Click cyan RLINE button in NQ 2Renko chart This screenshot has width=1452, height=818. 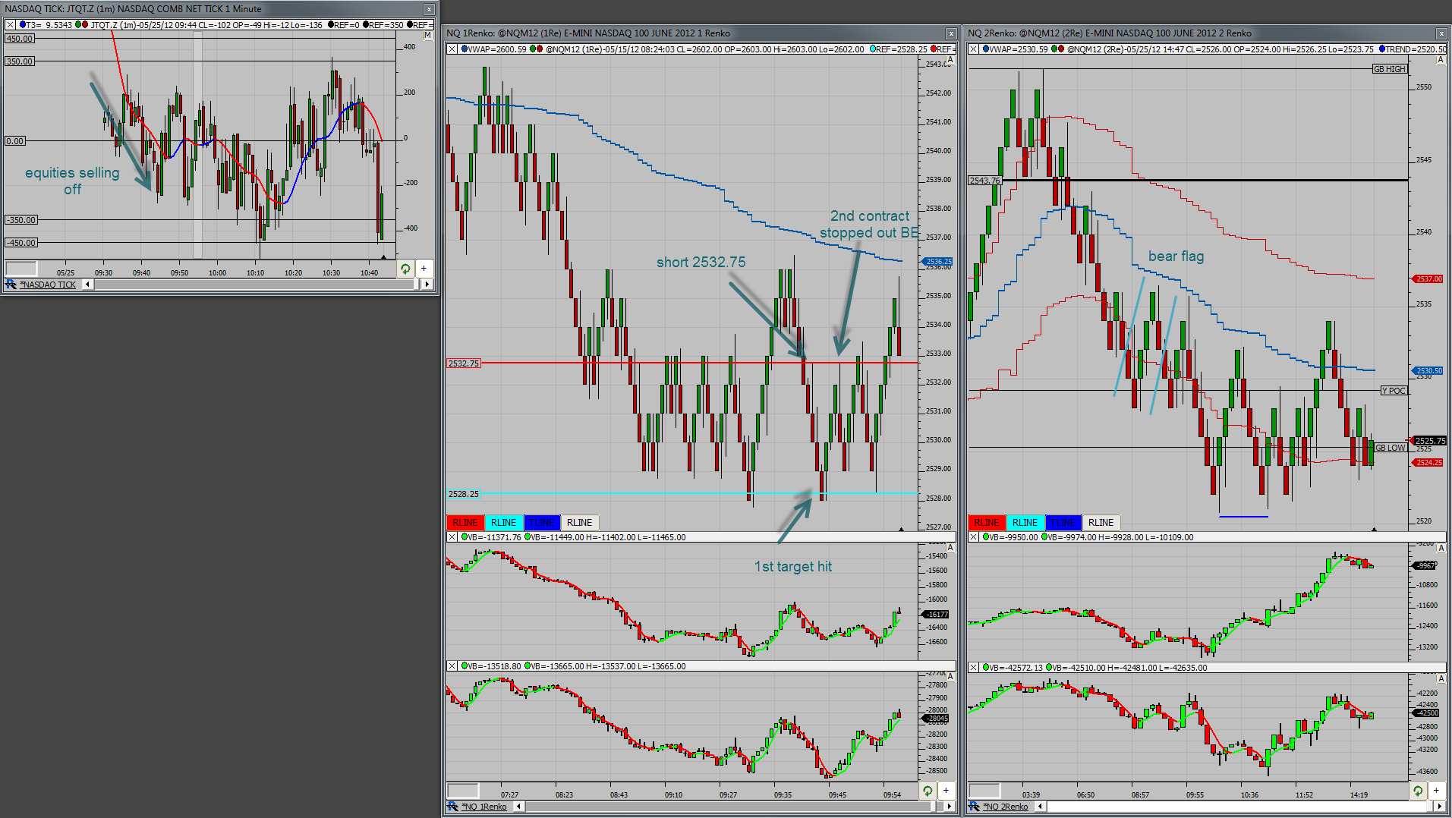1025,523
